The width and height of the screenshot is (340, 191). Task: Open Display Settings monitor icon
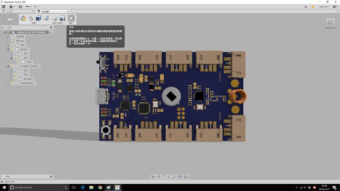pos(180,177)
